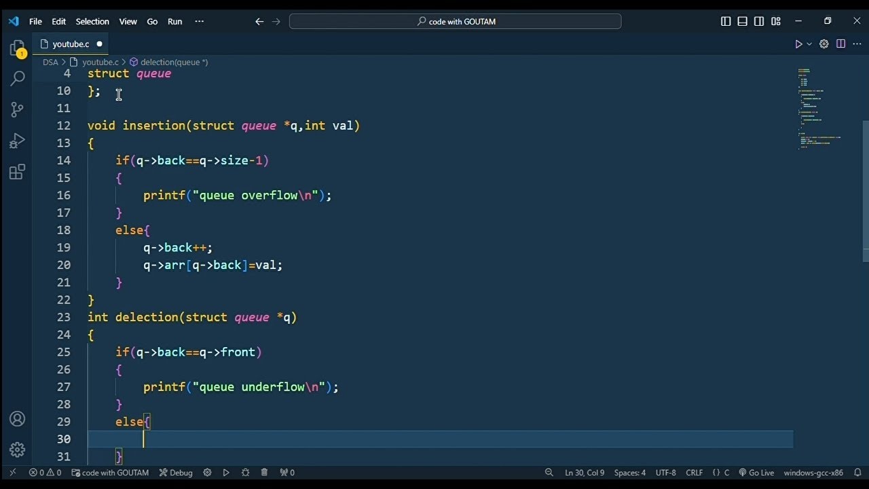Change UTF-8 file encoding

(x=666, y=473)
